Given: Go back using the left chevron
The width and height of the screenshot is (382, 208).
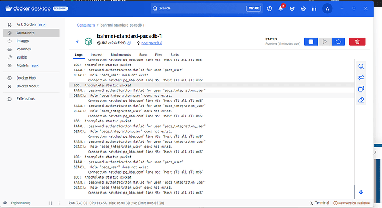Looking at the screenshot, I should pos(78,41).
